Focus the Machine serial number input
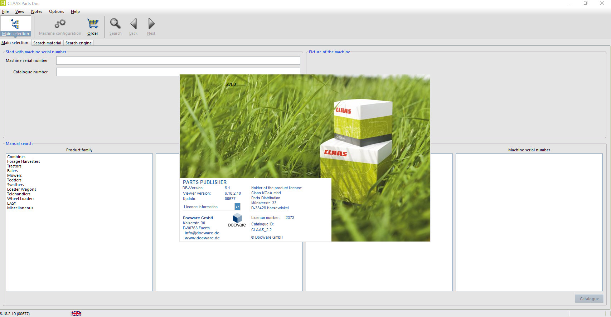The width and height of the screenshot is (611, 317). tap(178, 60)
